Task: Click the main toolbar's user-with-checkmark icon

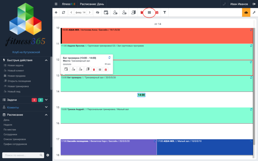Action: [115, 13]
